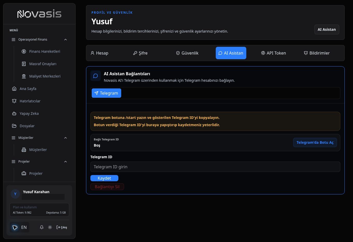353x242 pixels.
Task: Switch to the Şifre tab
Action: tap(140, 53)
